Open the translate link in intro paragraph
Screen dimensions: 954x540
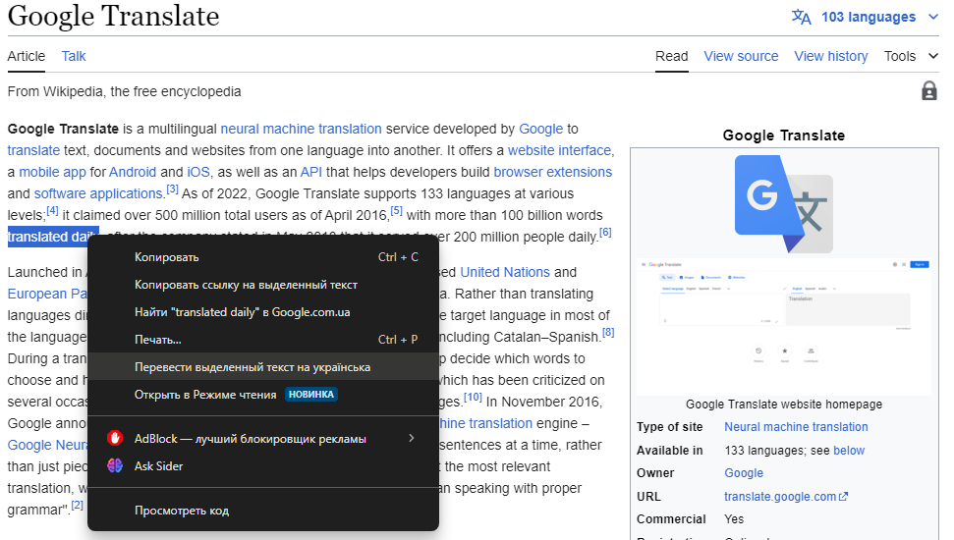[33, 150]
